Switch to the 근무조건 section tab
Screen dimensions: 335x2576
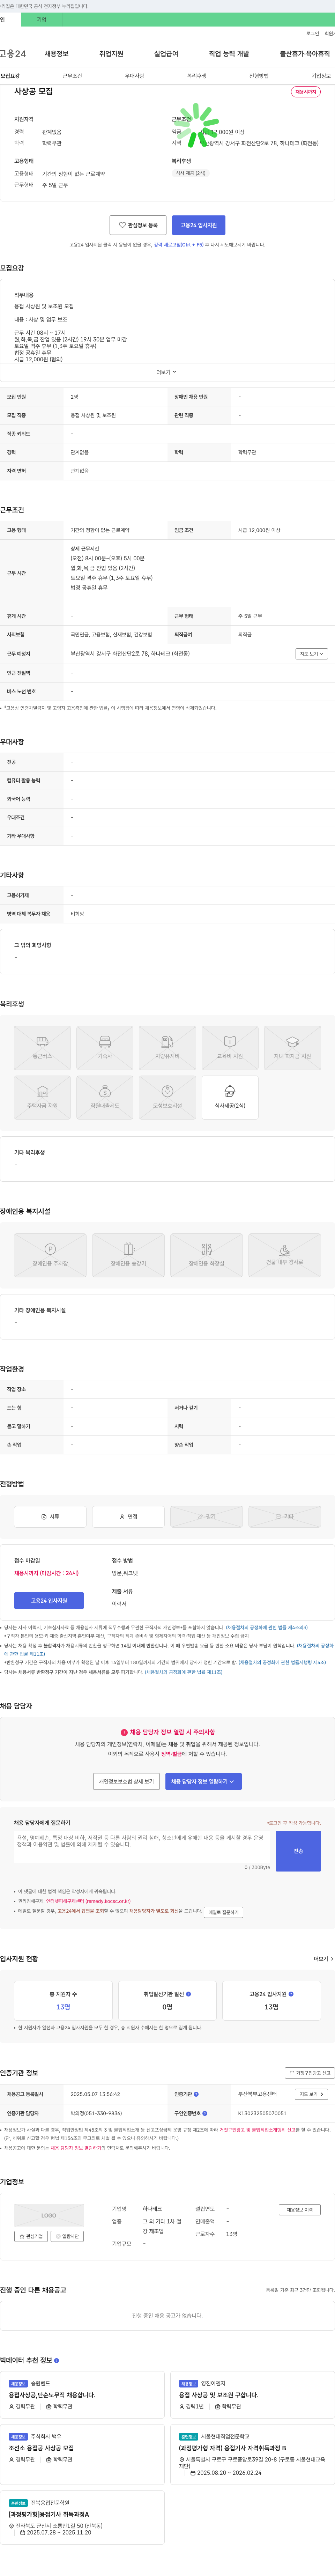(72, 76)
